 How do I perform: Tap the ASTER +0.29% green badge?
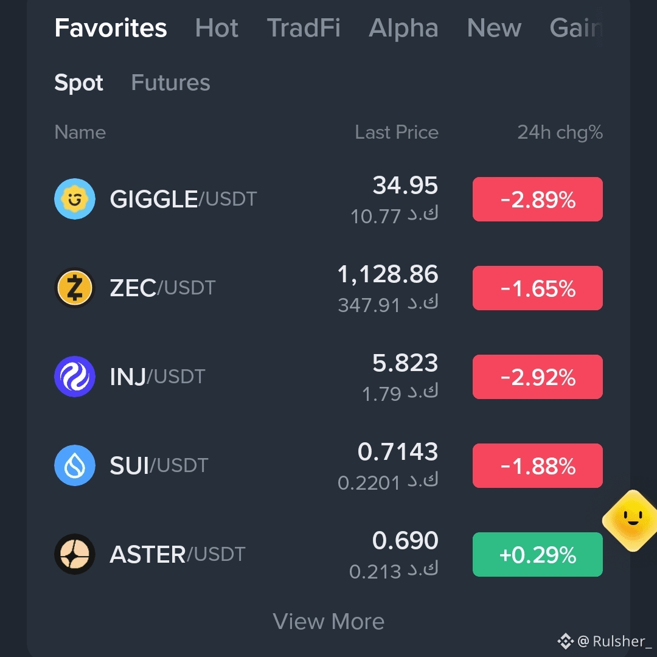538,554
